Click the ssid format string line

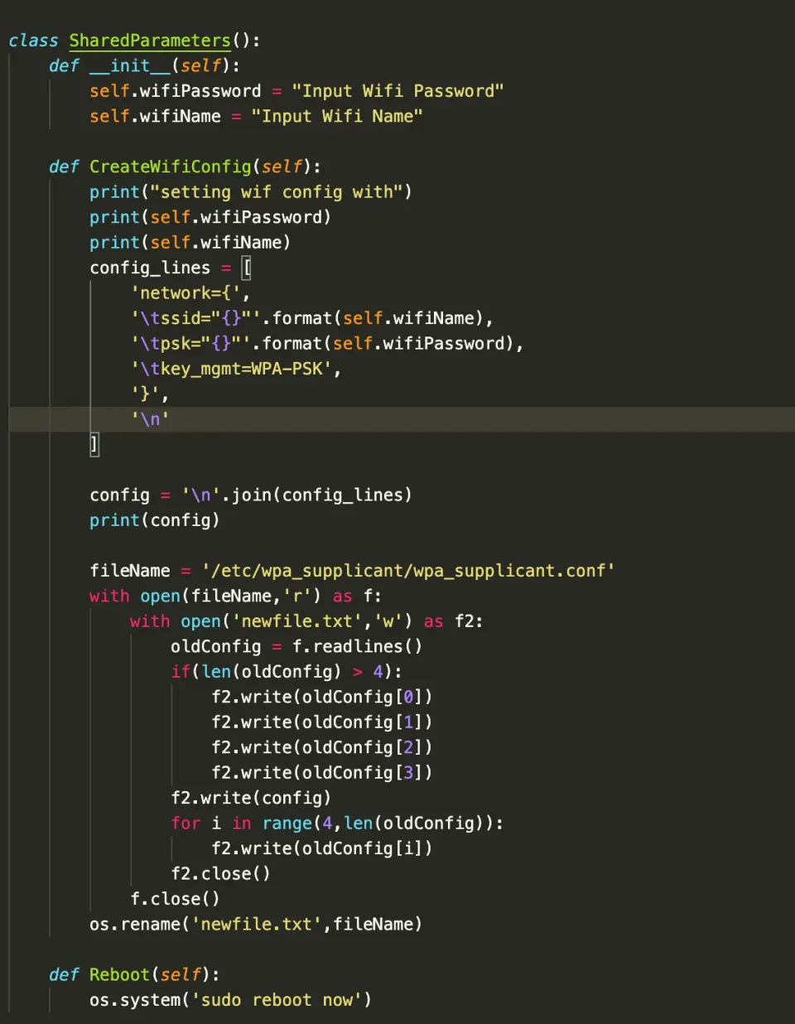[312, 318]
